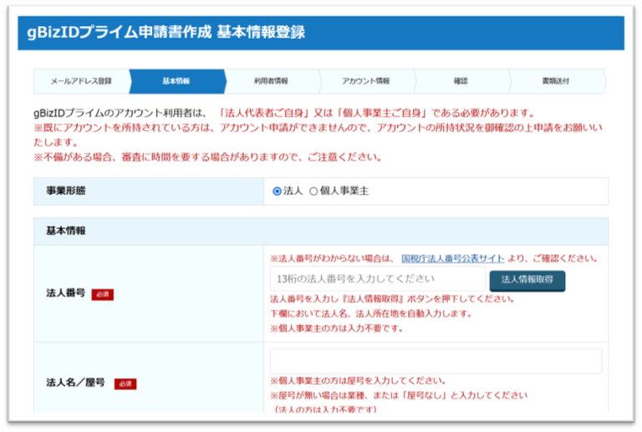
Task: Open the 国税庁法人番号公表サイト link
Action: (452, 258)
